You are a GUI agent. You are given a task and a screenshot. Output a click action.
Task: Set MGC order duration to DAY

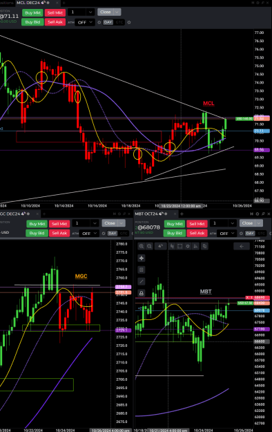point(113,234)
